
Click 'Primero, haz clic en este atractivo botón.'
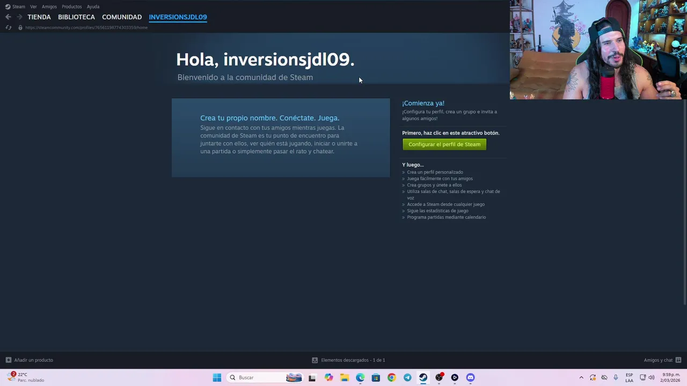(x=450, y=133)
